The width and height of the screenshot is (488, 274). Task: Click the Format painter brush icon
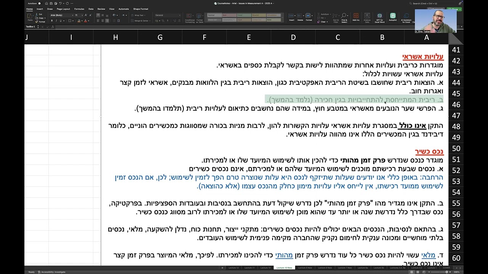(x=37, y=22)
